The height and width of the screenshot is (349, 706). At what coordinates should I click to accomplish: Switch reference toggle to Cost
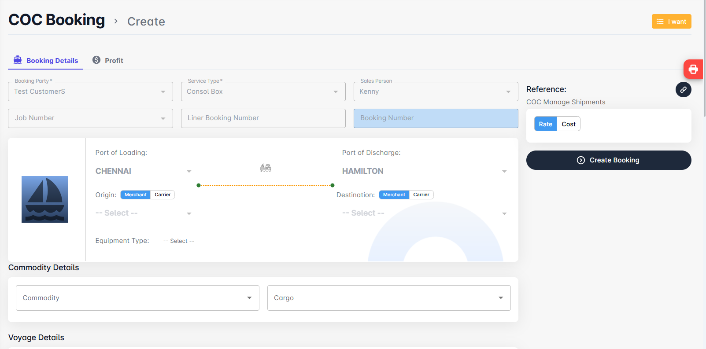[568, 124]
